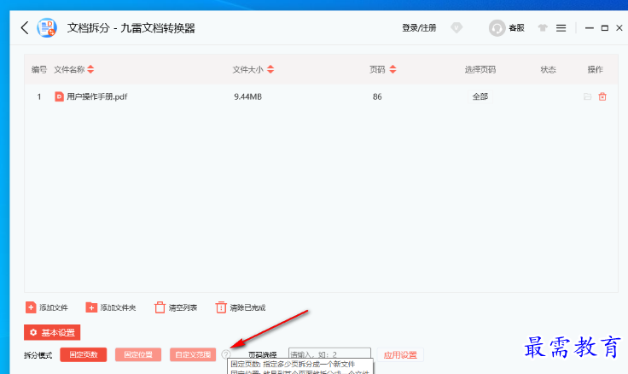The width and height of the screenshot is (628, 374).
Task: Click the page count 86 cell
Action: coord(377,96)
